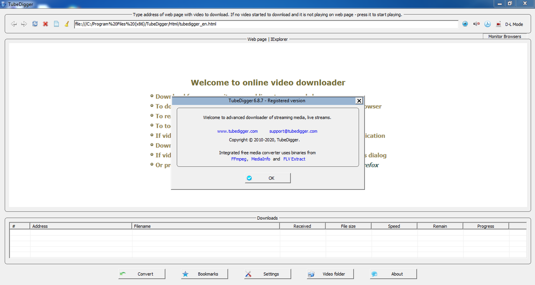Open the www.tubedigger.com link
The image size is (535, 285).
(237, 131)
